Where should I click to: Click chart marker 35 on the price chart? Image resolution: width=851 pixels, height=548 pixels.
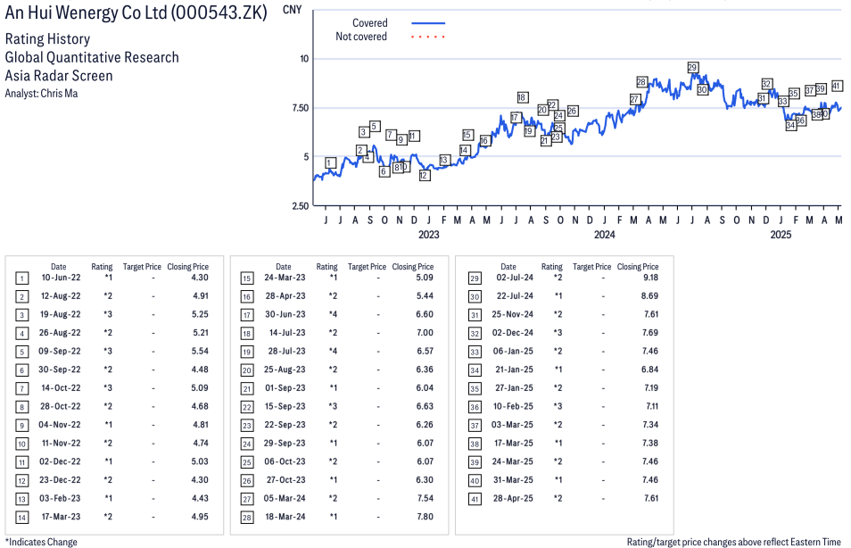794,94
